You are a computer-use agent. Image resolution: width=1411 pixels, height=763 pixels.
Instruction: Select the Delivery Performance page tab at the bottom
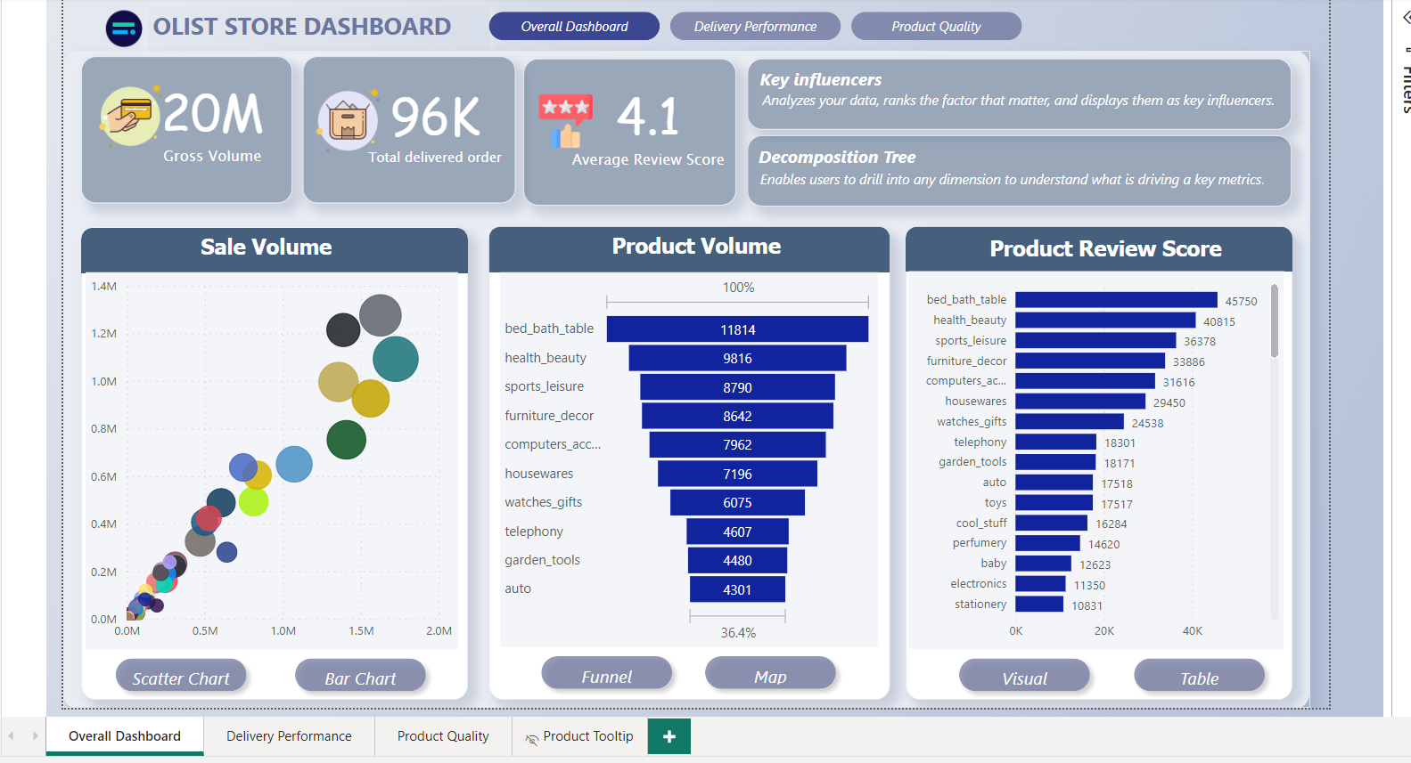pos(289,736)
